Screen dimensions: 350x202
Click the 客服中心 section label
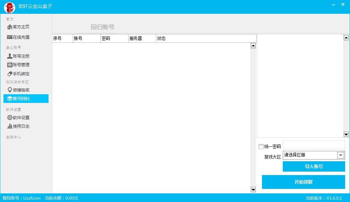coord(14,137)
